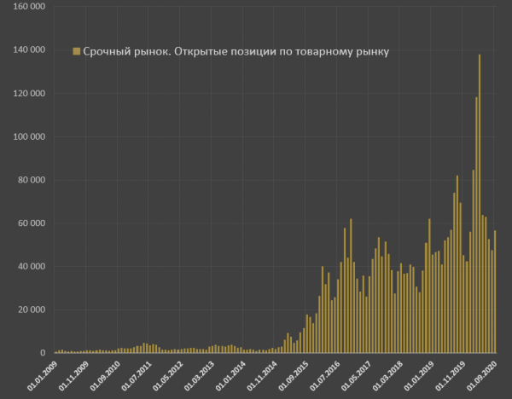Viewport: 512px width, 399px height.
Task: Click the 01.05.2017 date label
Action: coord(356,375)
